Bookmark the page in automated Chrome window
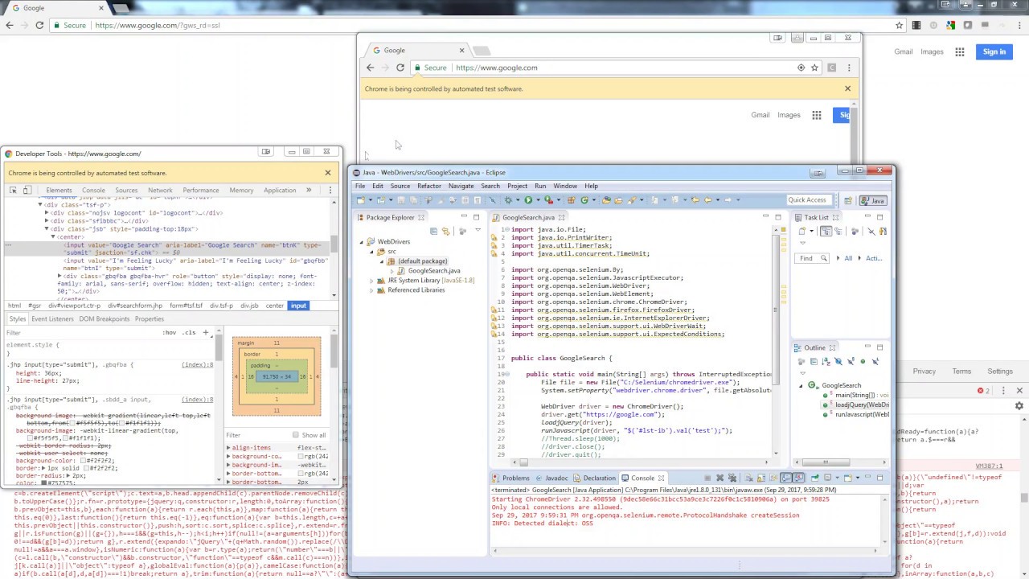The height and width of the screenshot is (579, 1029). [x=814, y=68]
